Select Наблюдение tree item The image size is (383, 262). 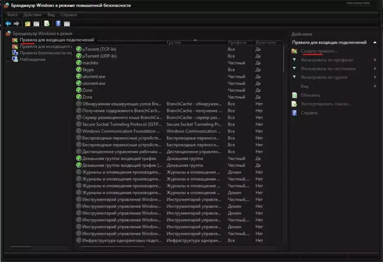tap(33, 59)
